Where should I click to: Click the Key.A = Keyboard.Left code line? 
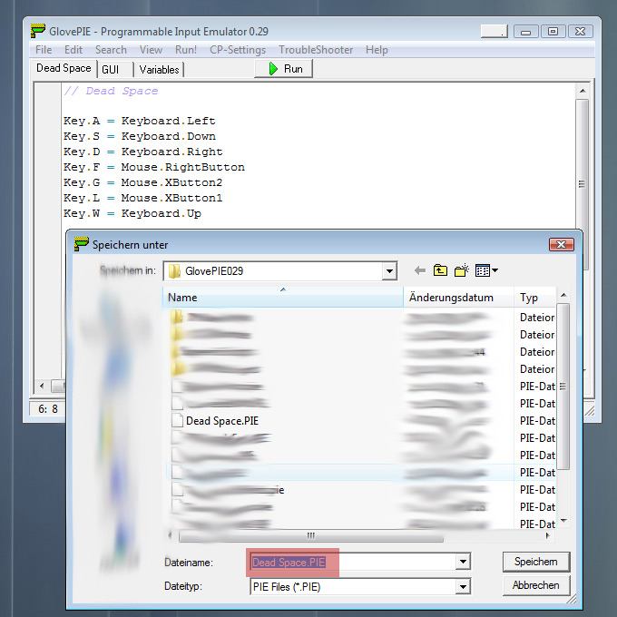pos(140,122)
